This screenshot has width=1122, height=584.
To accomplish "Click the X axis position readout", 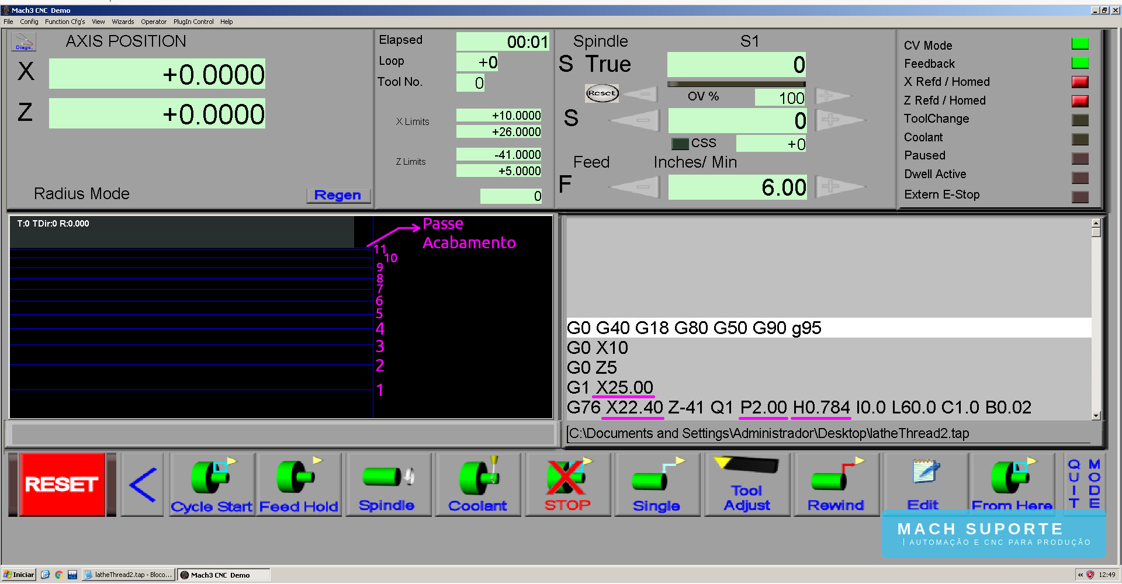I will (x=157, y=74).
